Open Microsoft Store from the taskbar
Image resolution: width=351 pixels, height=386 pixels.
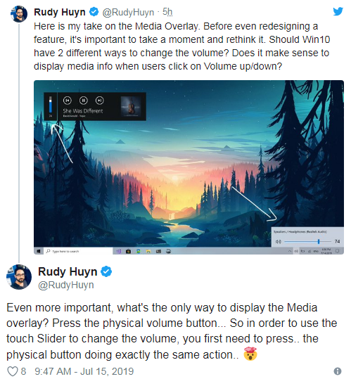[128, 251]
